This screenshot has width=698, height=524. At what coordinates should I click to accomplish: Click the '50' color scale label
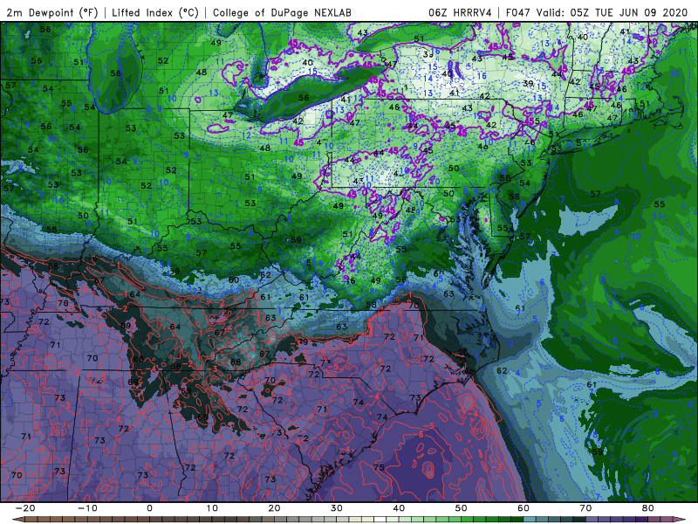click(x=462, y=508)
